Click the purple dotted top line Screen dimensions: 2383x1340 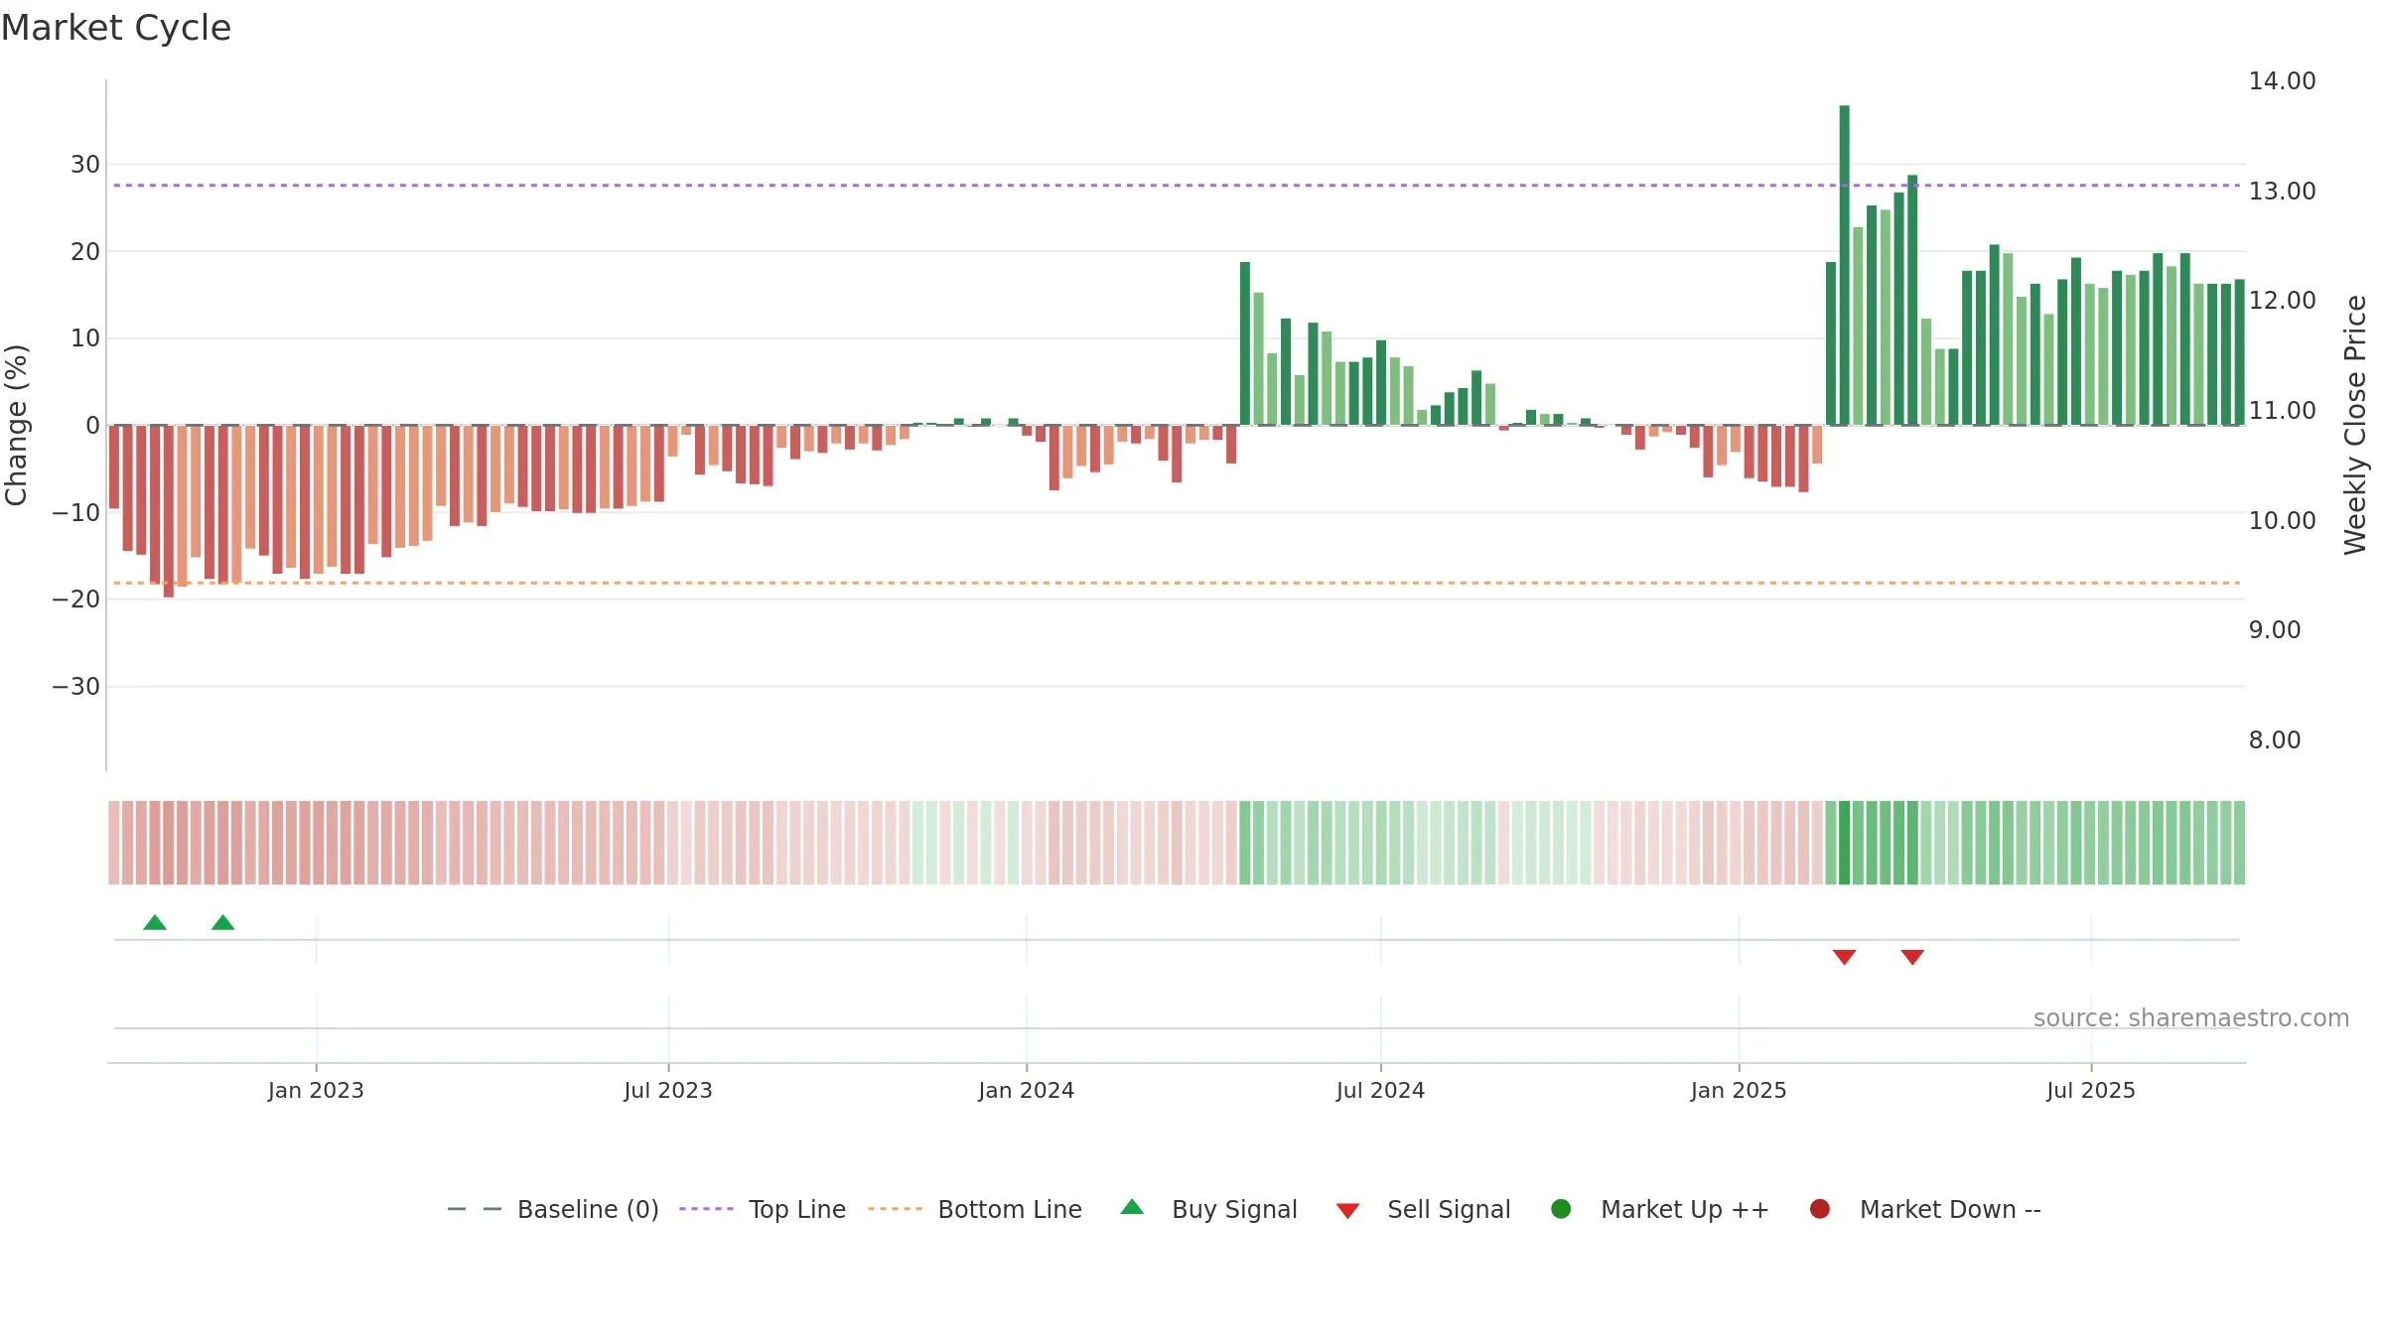point(1177,186)
